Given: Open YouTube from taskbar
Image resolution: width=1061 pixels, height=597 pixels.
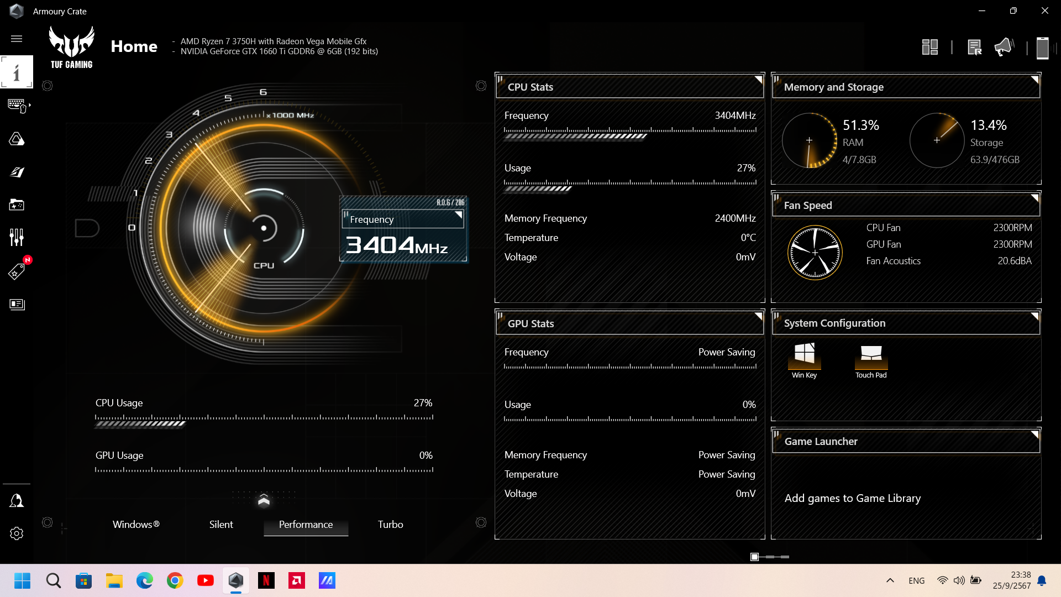Looking at the screenshot, I should click(206, 580).
